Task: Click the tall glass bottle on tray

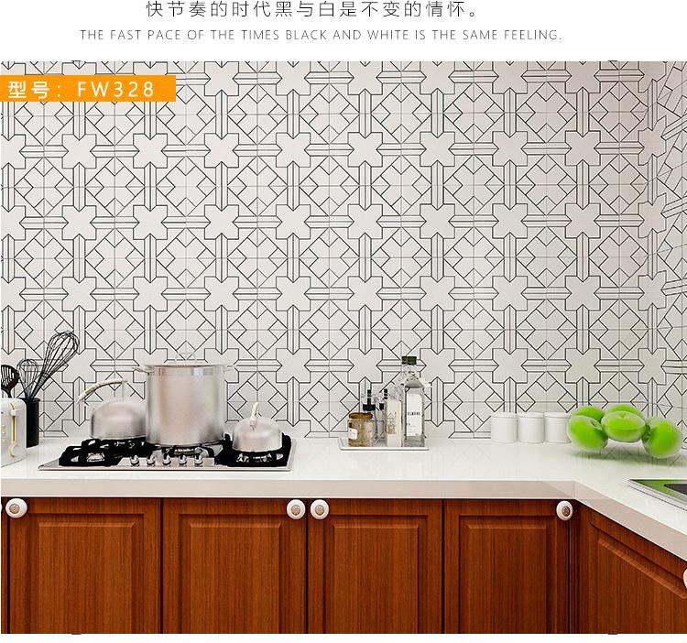Action: click(412, 402)
